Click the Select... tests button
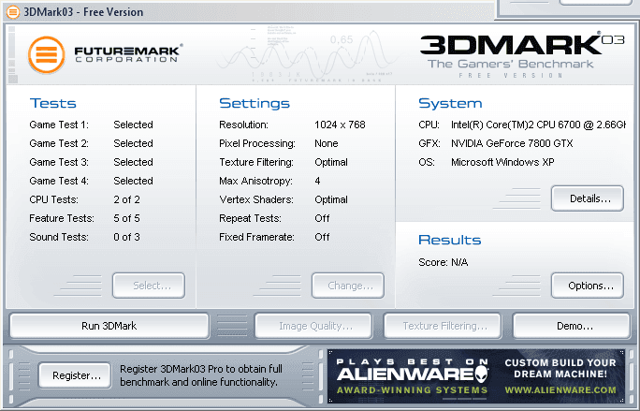 (x=149, y=286)
